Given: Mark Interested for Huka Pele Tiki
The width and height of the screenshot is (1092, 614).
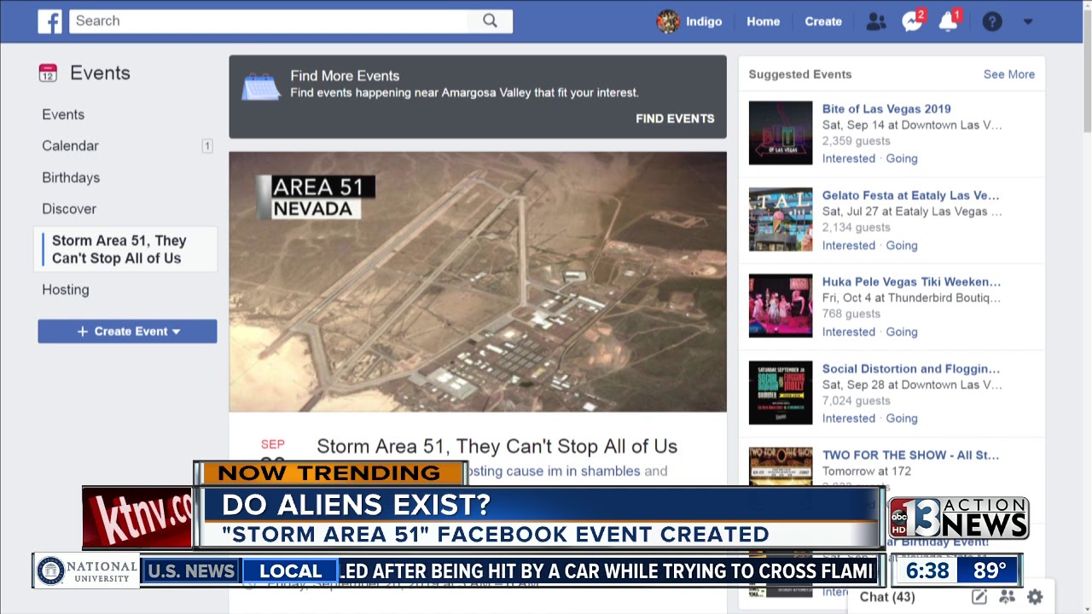Looking at the screenshot, I should (849, 332).
